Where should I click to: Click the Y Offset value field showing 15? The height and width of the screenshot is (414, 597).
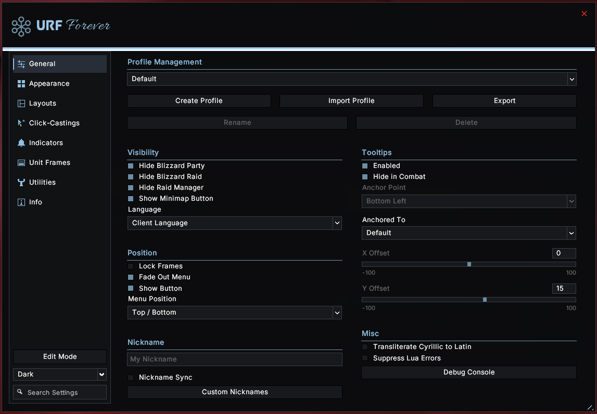(564, 289)
